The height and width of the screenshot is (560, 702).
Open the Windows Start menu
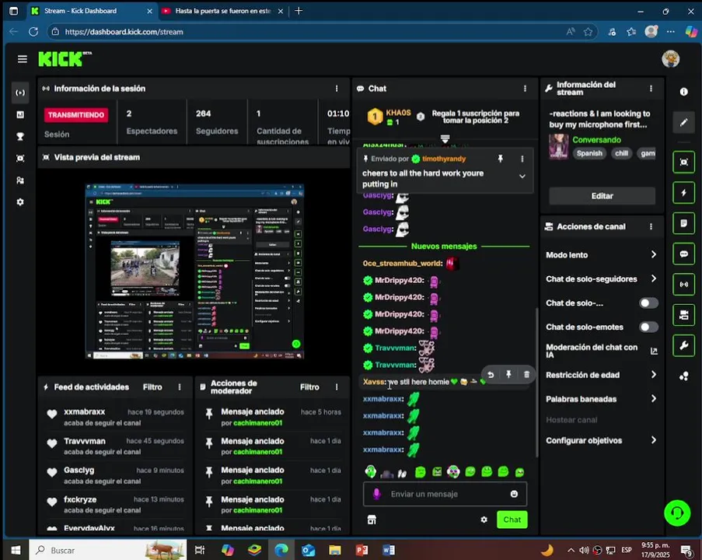click(x=16, y=550)
